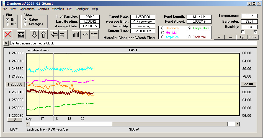Click the plus (+) button
263x138 pixels.
coord(219,37)
